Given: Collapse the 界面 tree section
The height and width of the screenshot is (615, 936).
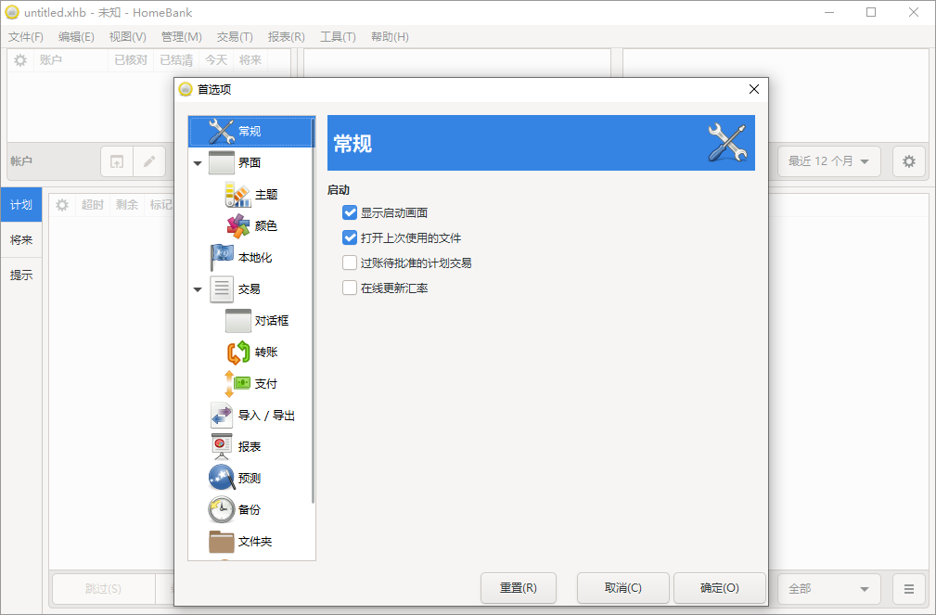Looking at the screenshot, I should coord(197,162).
